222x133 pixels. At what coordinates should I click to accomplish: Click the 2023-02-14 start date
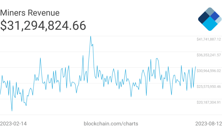click(x=13, y=124)
